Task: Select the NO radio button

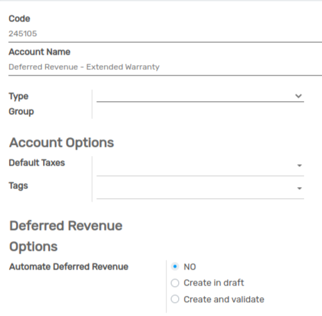Action: 175,267
